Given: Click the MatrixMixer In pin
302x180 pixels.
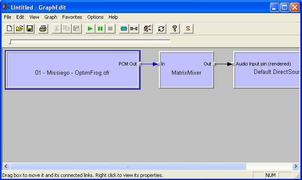Looking at the screenshot, I should pyautogui.click(x=158, y=64).
